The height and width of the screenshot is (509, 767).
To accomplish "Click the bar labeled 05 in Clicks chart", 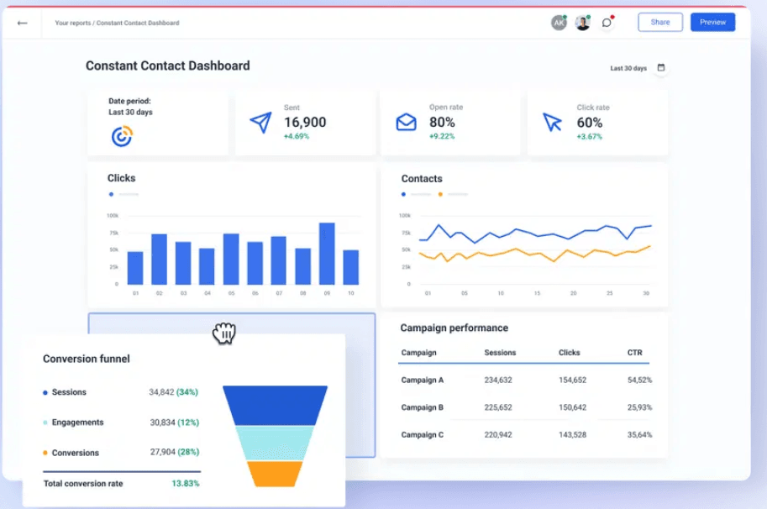I will click(231, 260).
